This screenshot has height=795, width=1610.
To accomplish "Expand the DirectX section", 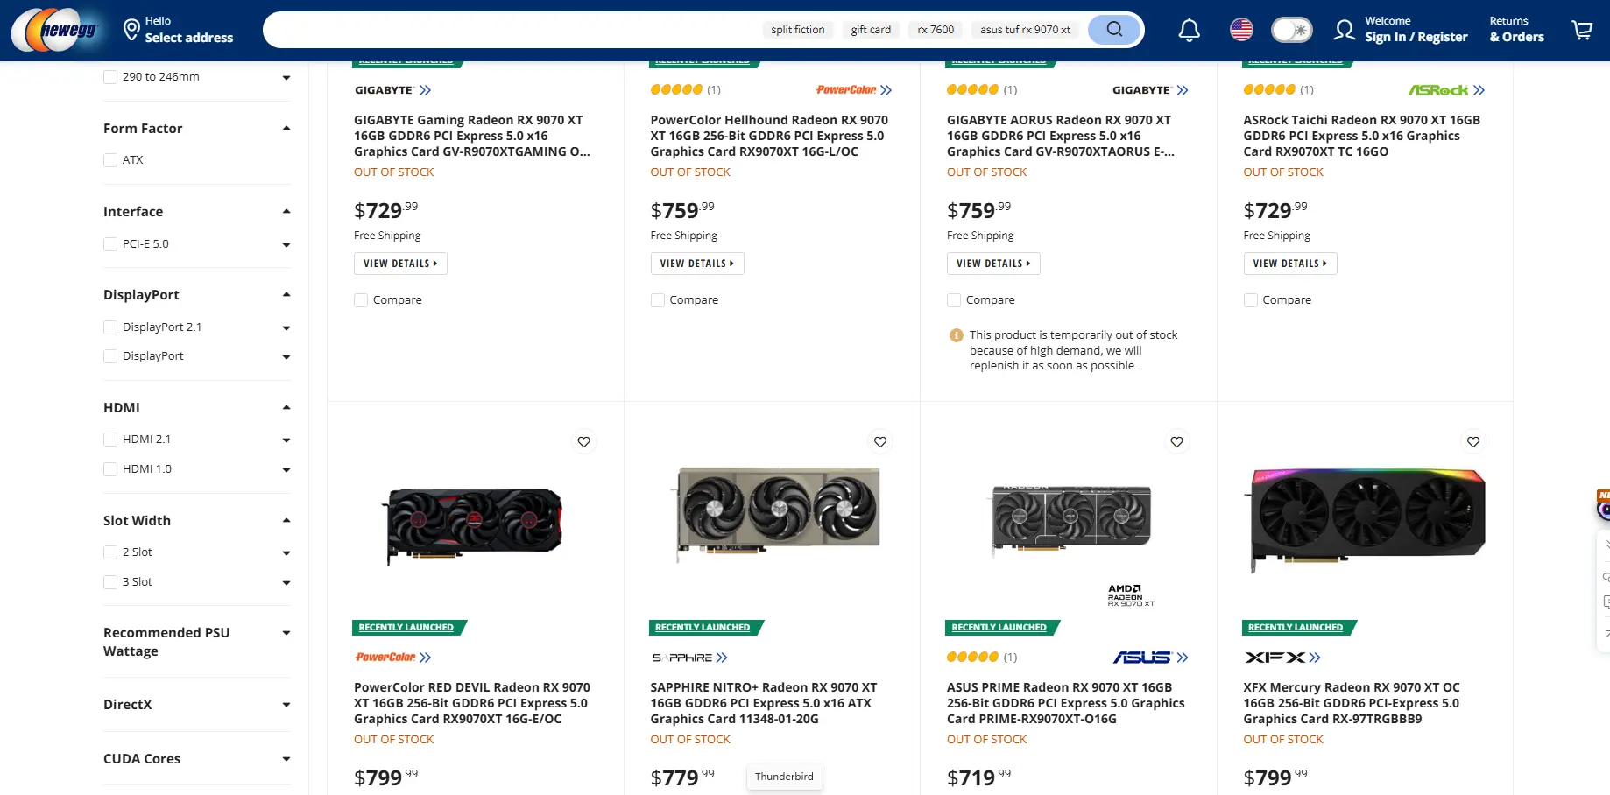I will tap(286, 705).
